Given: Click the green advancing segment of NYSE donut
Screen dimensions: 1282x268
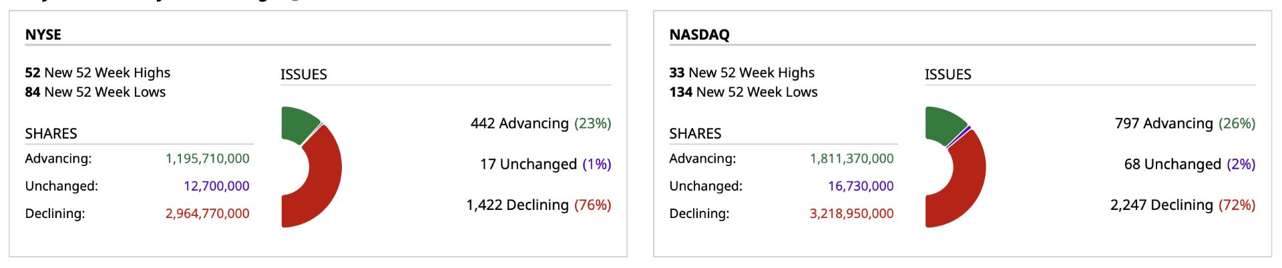Looking at the screenshot, I should 298,123.
